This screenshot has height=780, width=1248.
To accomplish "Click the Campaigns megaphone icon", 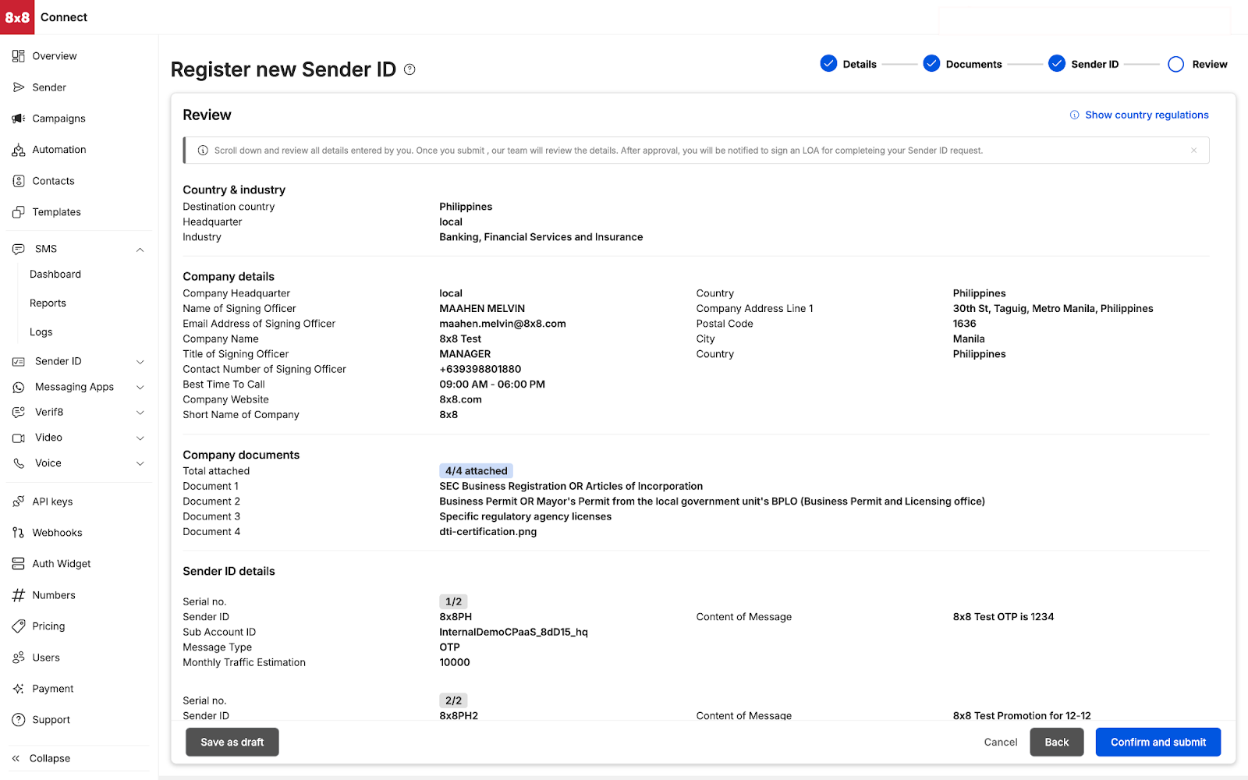I will [19, 119].
